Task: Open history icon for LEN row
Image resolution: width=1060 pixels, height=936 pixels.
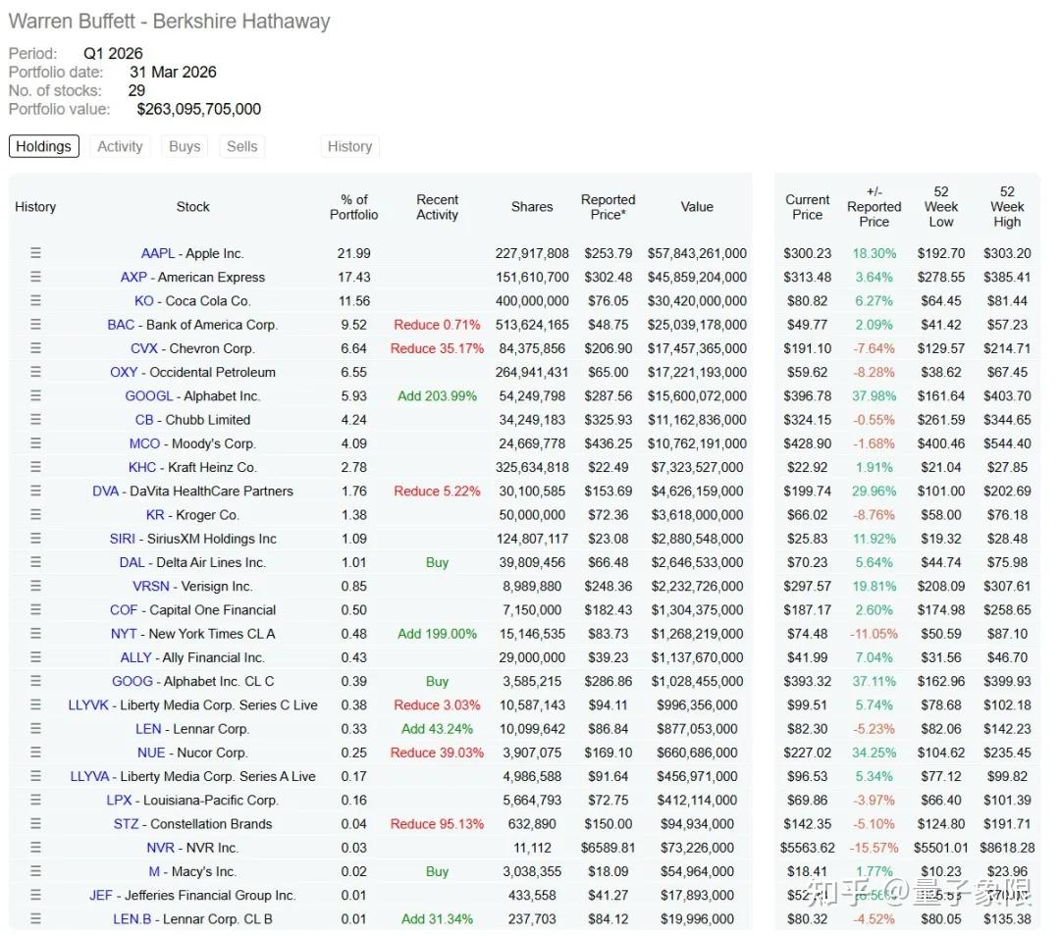Action: [x=36, y=729]
